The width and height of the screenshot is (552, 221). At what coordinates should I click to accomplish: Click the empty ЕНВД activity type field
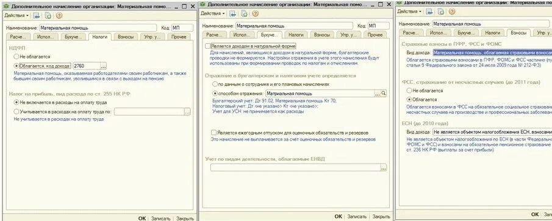tap(295, 167)
